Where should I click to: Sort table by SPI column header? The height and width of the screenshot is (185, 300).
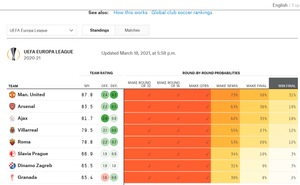pyautogui.click(x=87, y=86)
